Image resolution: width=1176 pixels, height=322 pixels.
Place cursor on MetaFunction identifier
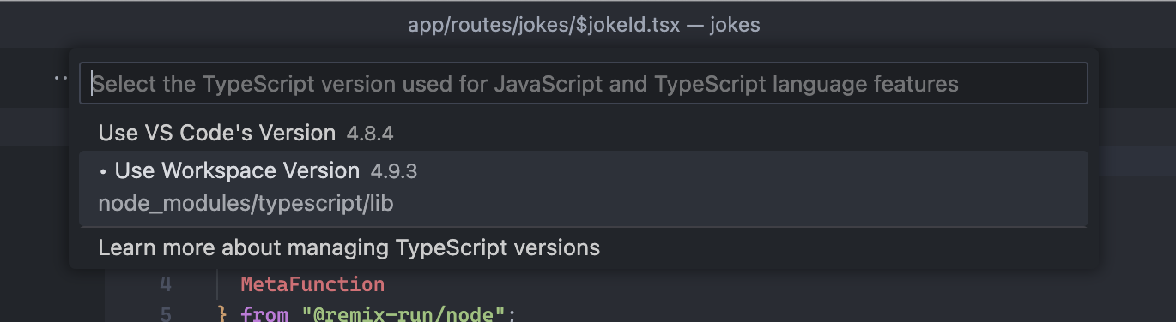[312, 283]
